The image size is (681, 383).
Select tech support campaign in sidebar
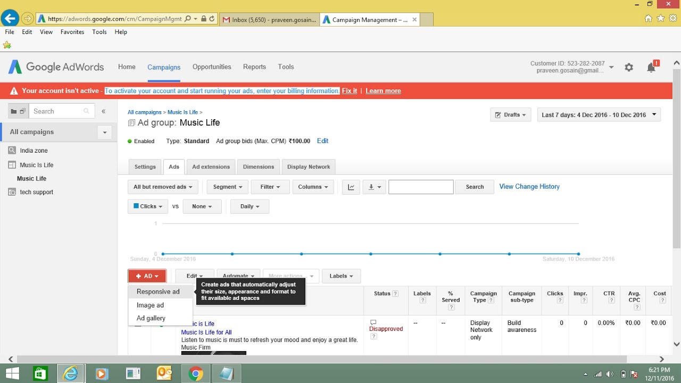[36, 192]
